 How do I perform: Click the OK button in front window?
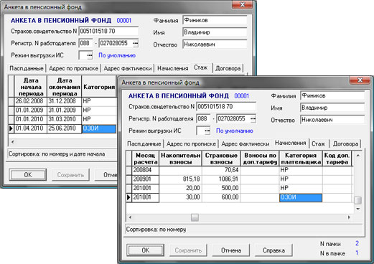tap(146, 250)
